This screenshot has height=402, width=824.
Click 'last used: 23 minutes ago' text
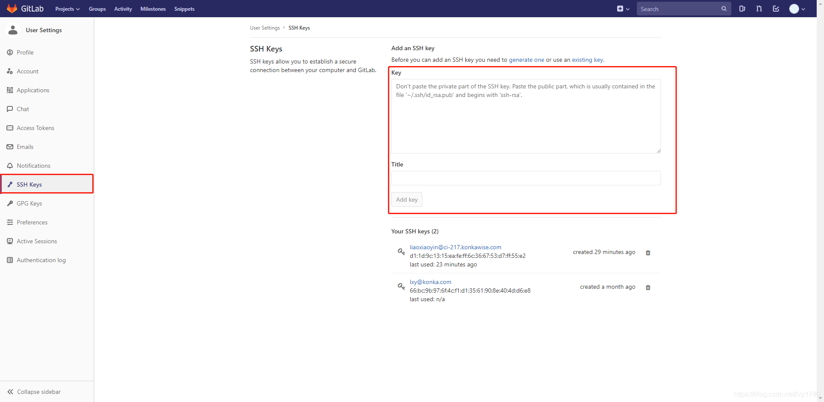443,264
